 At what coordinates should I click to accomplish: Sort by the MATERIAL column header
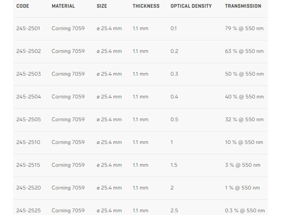point(63,6)
